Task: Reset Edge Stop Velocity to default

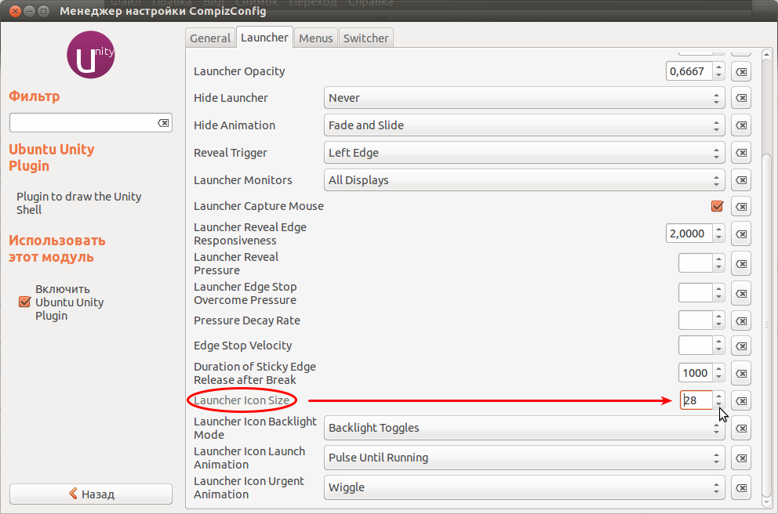Action: 741,346
